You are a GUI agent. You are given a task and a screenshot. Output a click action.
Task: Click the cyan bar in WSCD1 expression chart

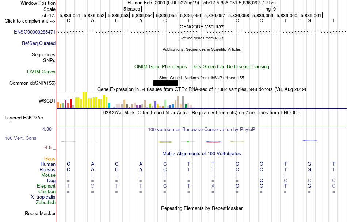[109, 105]
